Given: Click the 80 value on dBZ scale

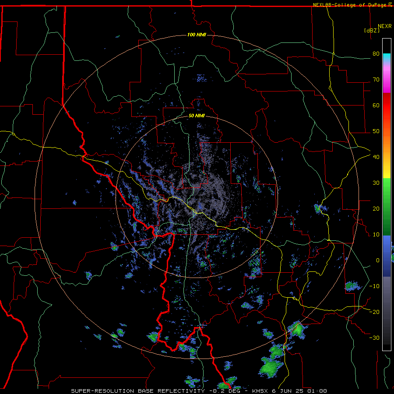Looking at the screenshot, I should [376, 54].
